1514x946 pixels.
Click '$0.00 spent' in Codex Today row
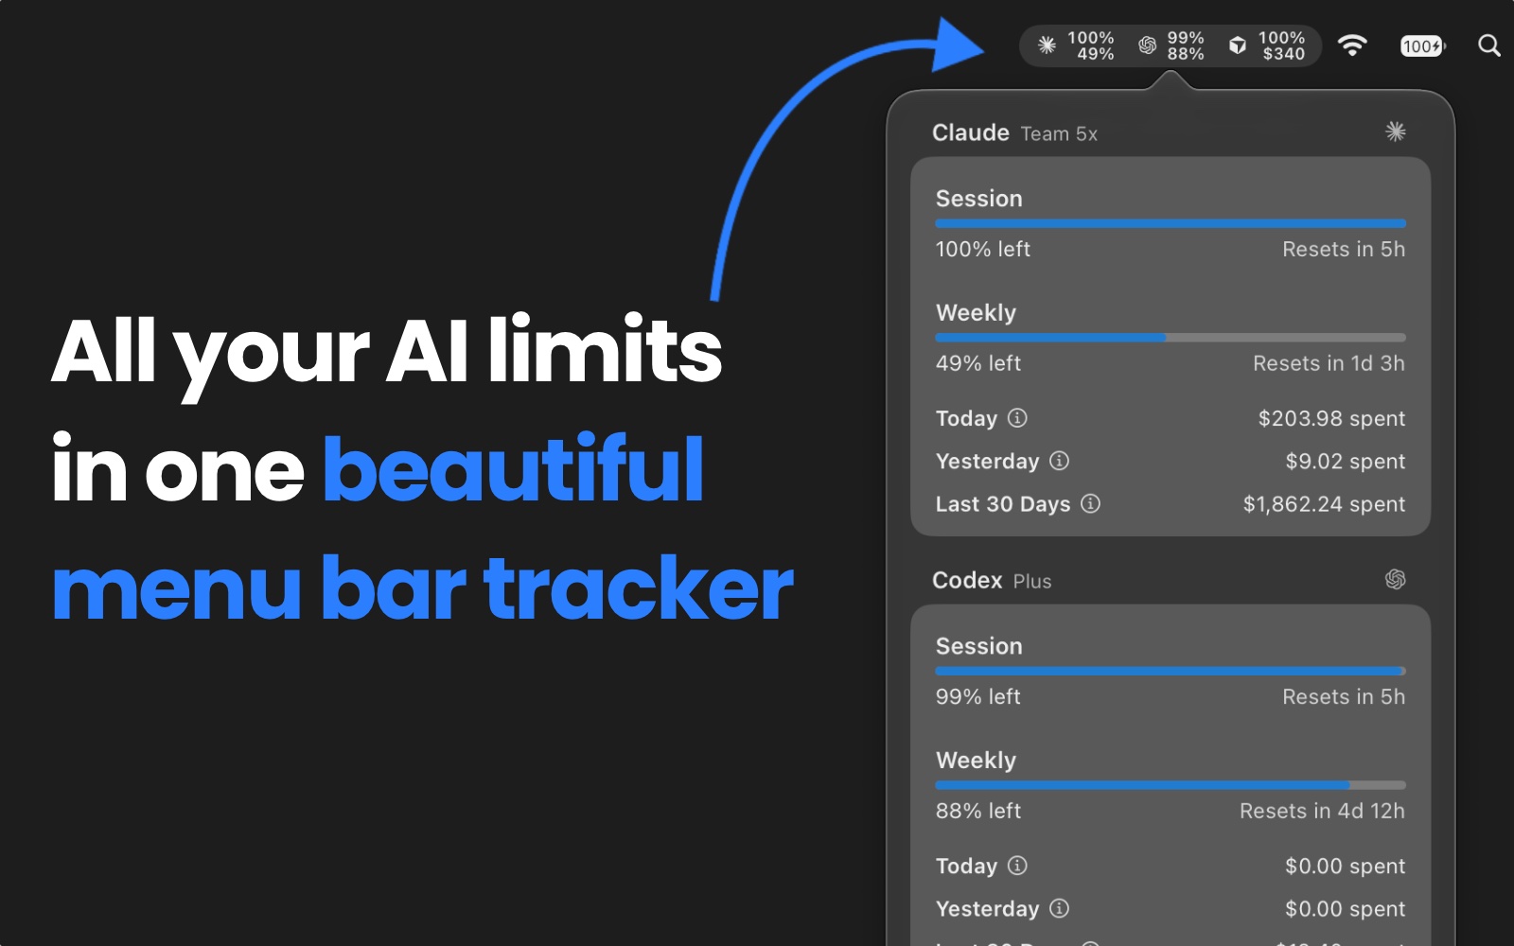[1345, 866]
